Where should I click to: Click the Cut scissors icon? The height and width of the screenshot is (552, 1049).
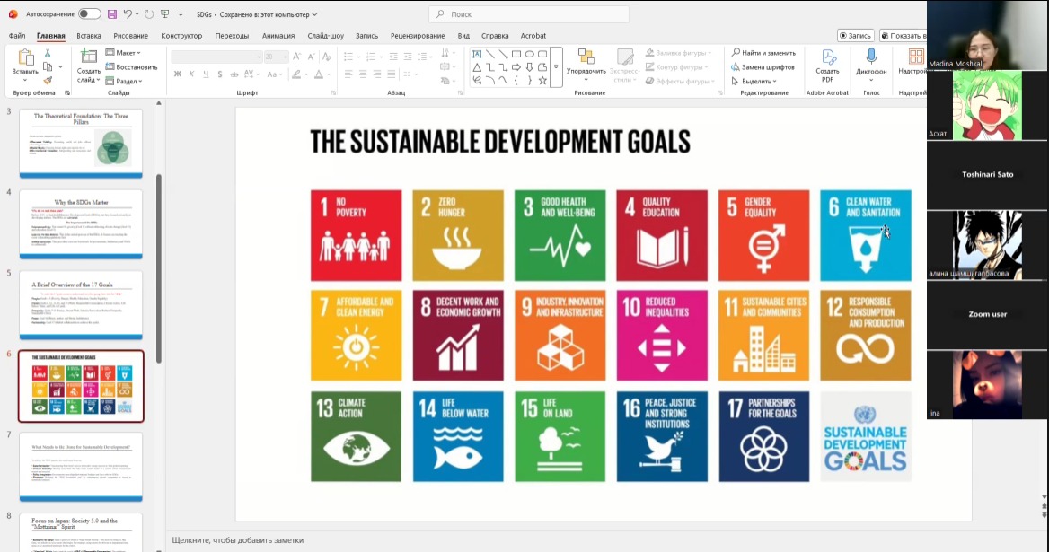48,53
